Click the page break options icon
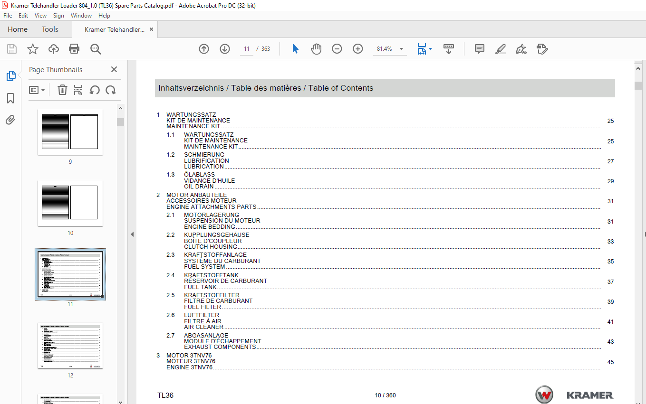Screen dimensions: 646x404 pos(78,90)
